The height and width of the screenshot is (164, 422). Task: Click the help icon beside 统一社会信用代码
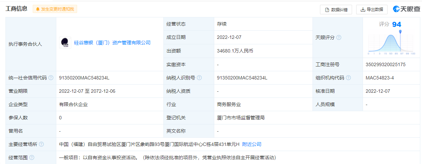[51, 78]
